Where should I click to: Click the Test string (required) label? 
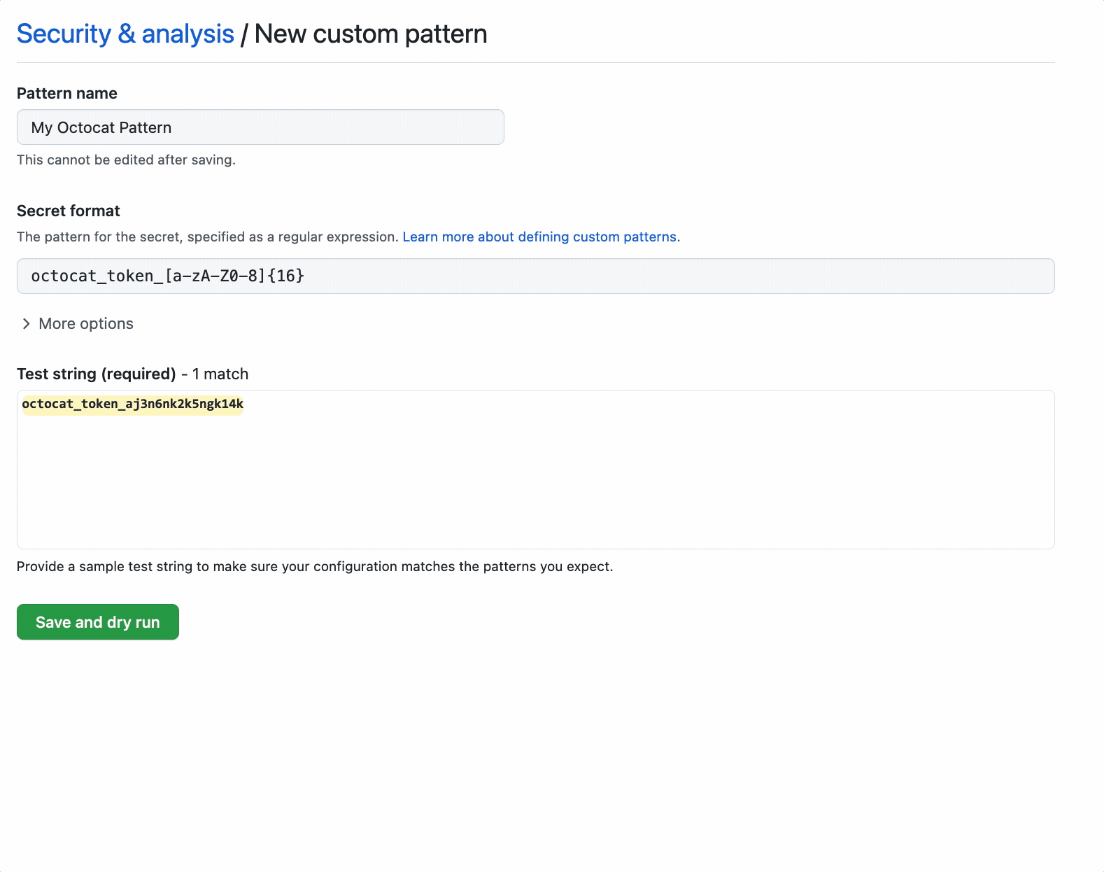[97, 374]
